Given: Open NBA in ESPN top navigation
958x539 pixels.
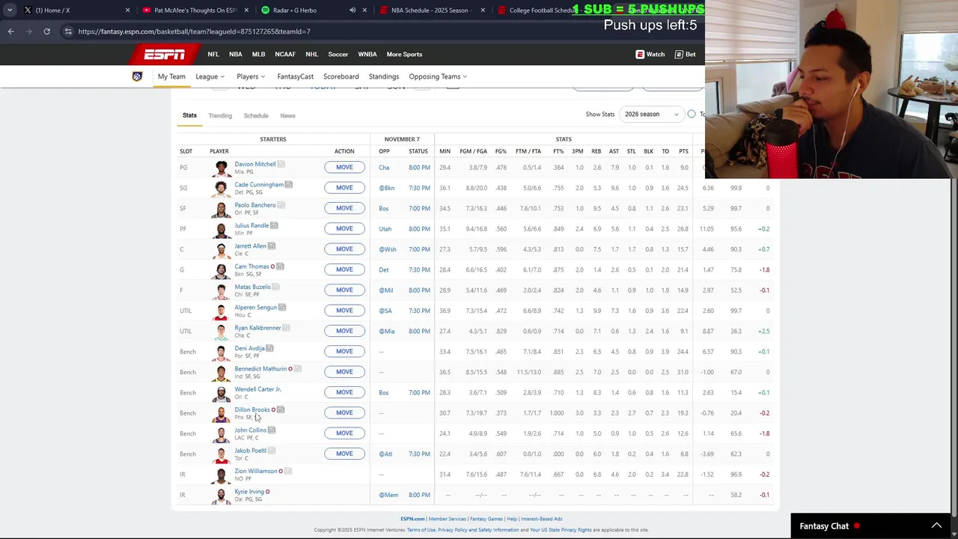Looking at the screenshot, I should click(x=236, y=54).
